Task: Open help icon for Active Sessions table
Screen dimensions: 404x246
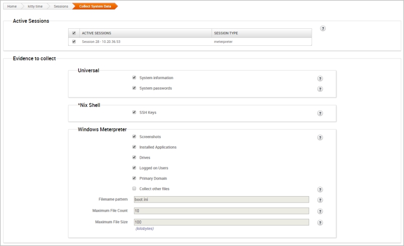Action: pyautogui.click(x=323, y=28)
